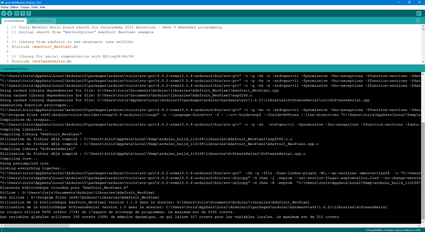This screenshot has height=232, width=425.
Task: Open the Croquis menu
Action: [25, 7]
